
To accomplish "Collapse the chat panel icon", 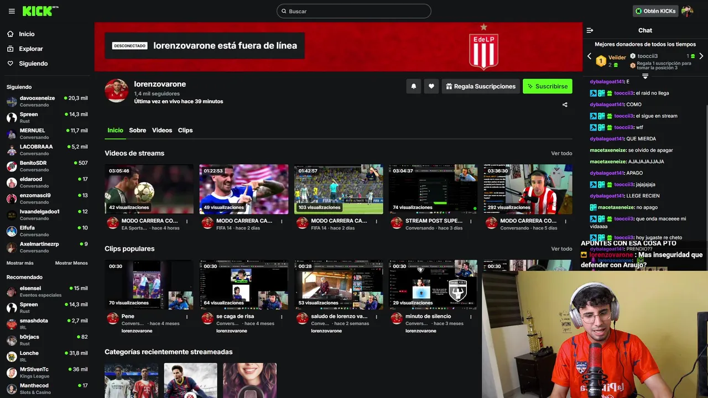I will pyautogui.click(x=590, y=30).
